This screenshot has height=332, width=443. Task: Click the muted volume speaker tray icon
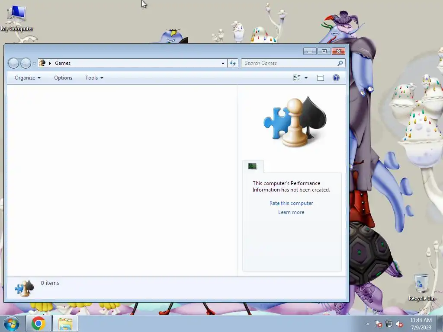pos(399,324)
